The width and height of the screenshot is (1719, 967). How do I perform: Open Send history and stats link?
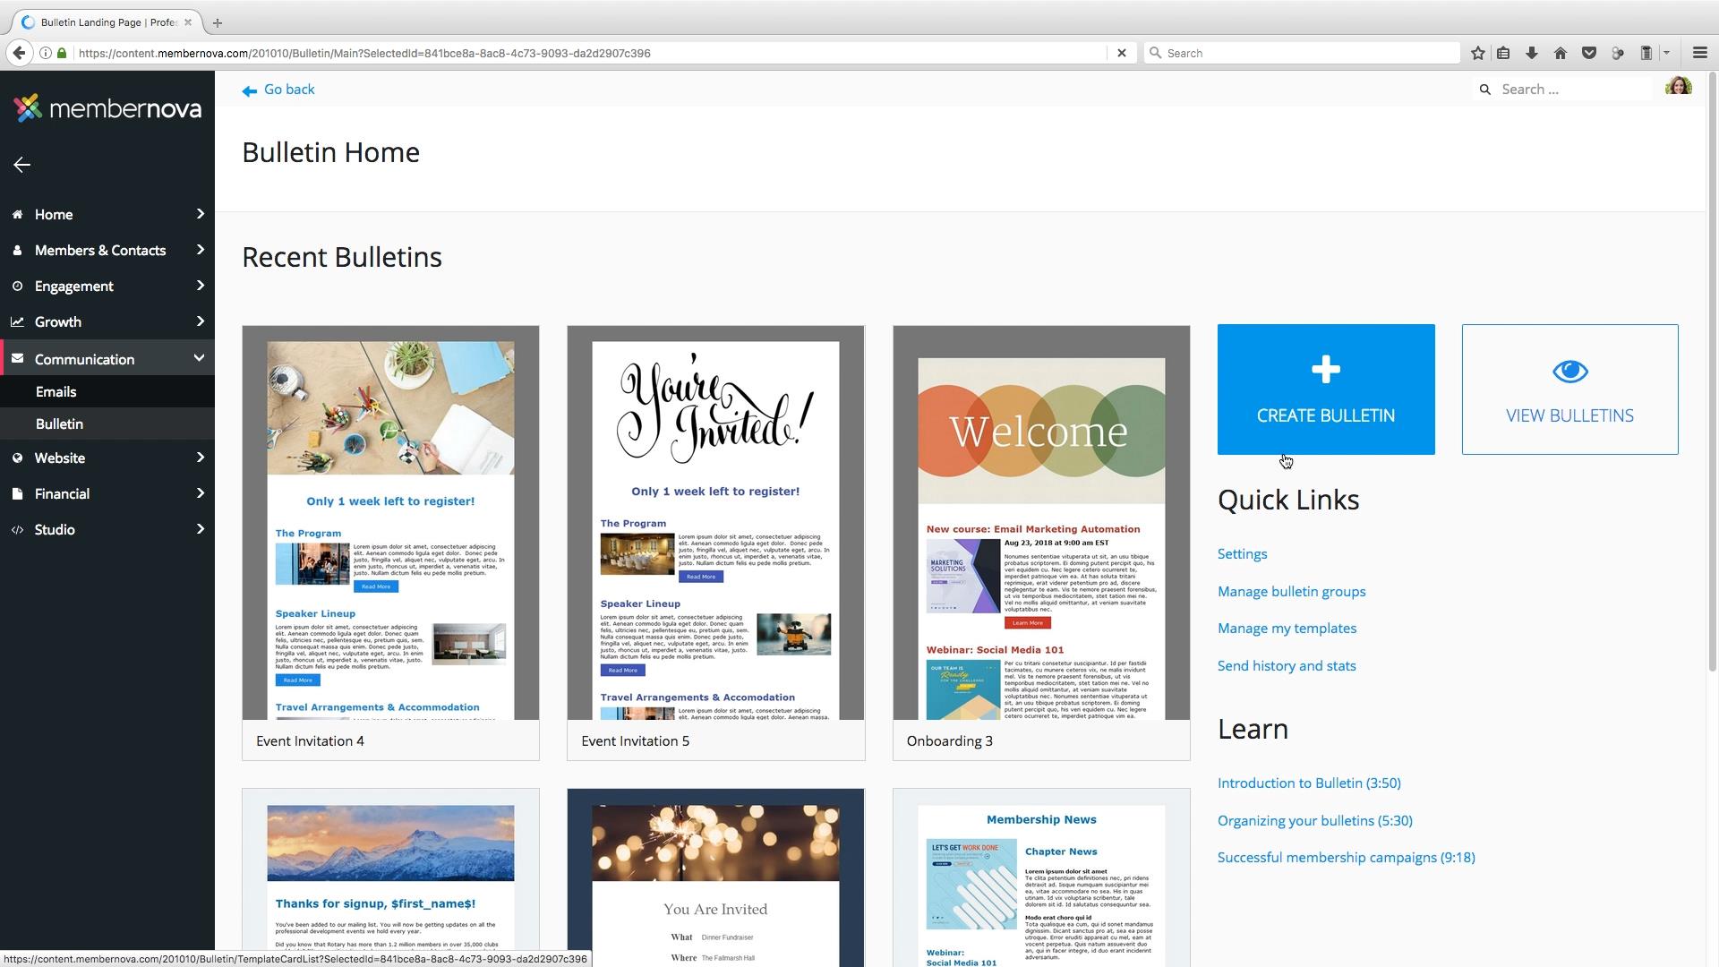click(x=1286, y=666)
